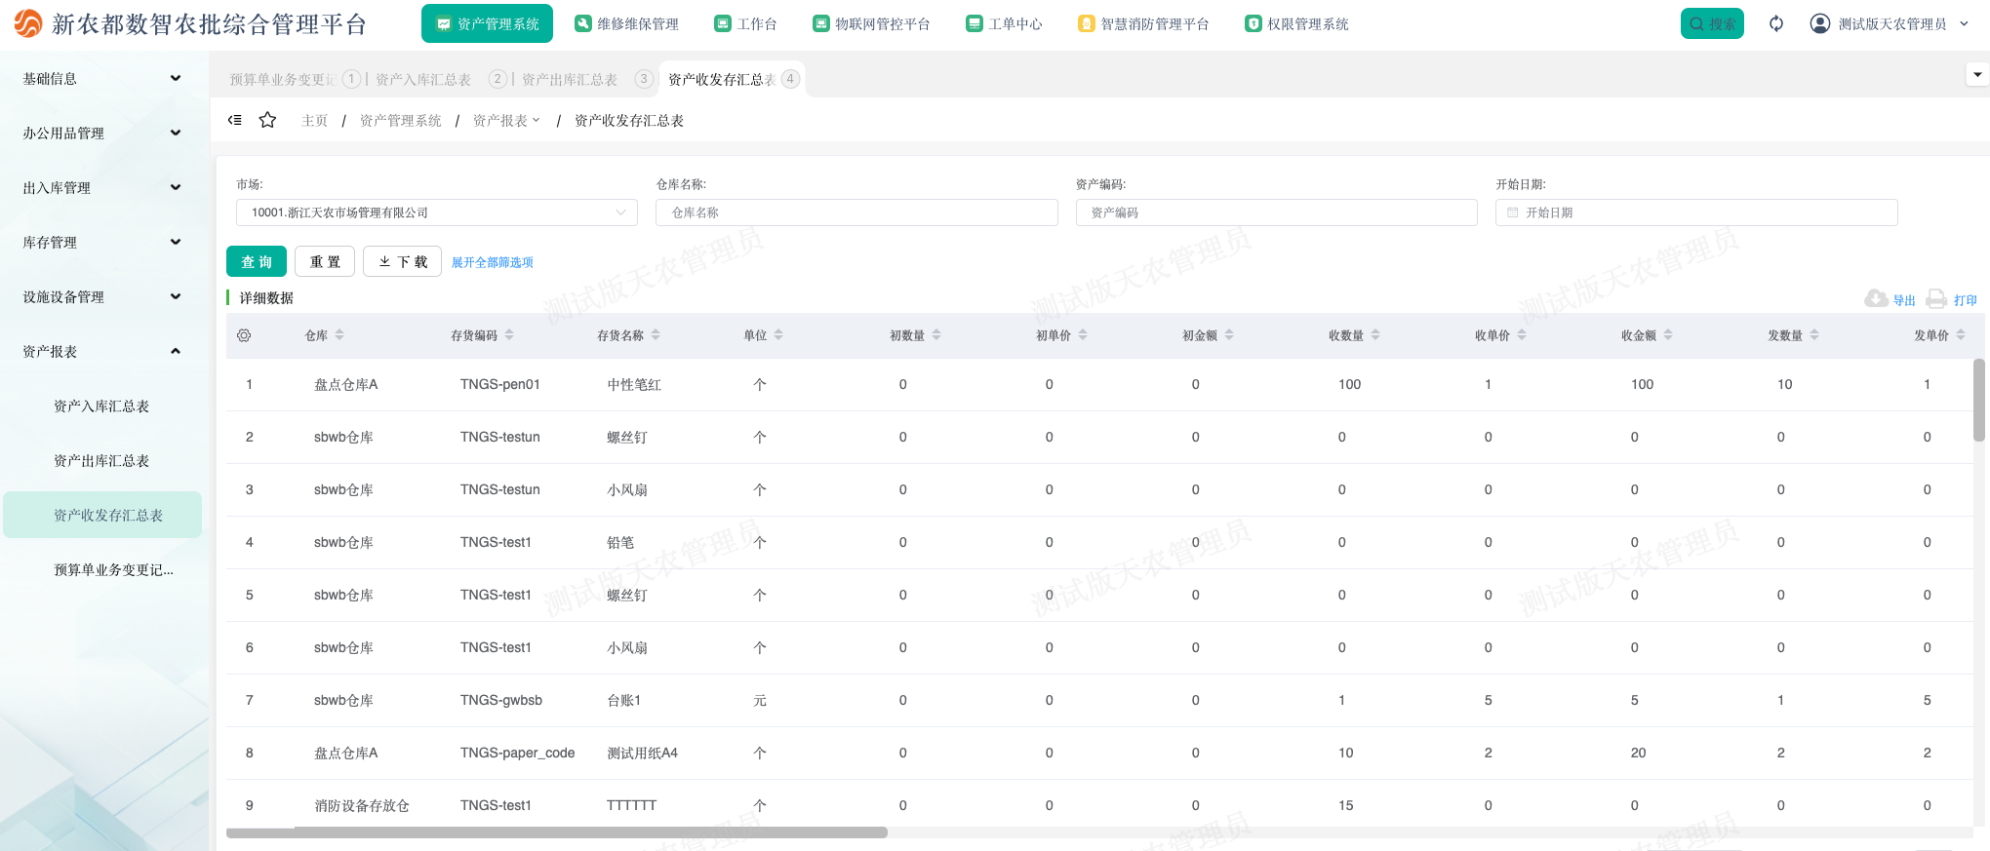
Task: Open the 市场 dropdown selector
Action: click(x=436, y=213)
